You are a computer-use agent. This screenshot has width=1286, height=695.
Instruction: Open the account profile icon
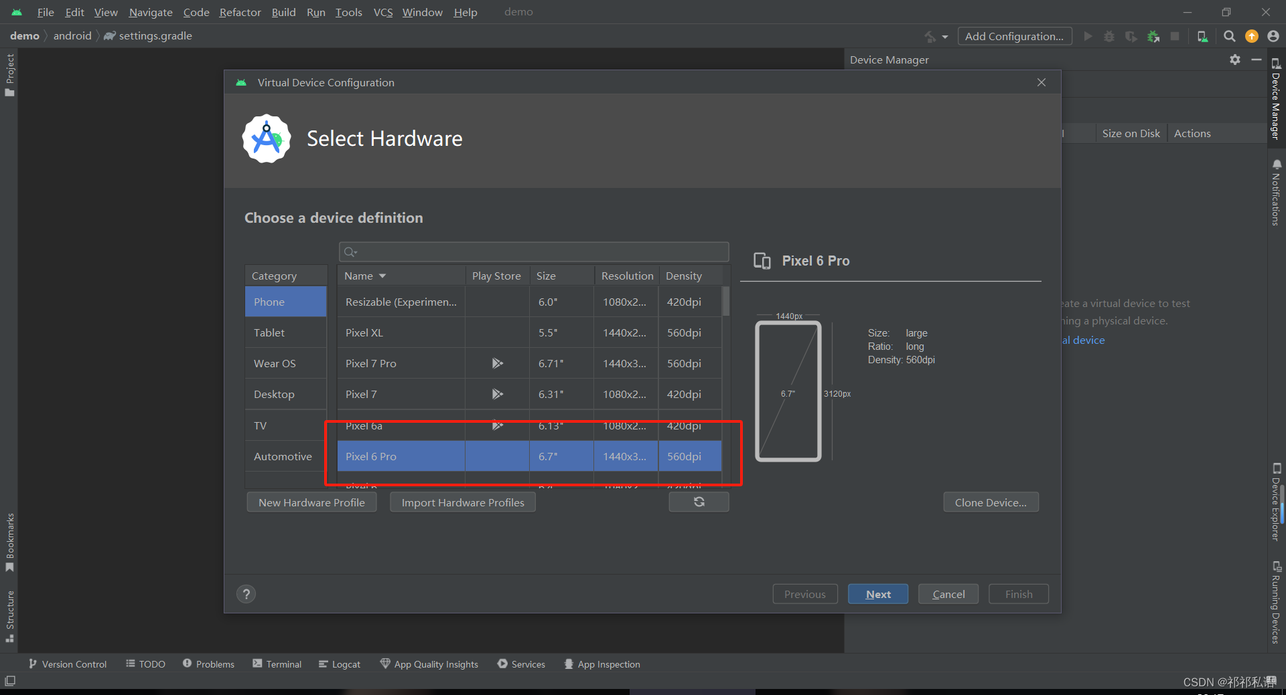click(x=1273, y=36)
